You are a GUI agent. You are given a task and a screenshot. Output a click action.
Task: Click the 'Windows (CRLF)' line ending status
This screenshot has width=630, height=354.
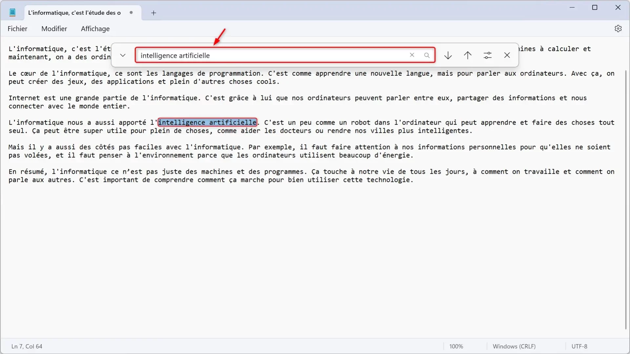tap(514, 346)
